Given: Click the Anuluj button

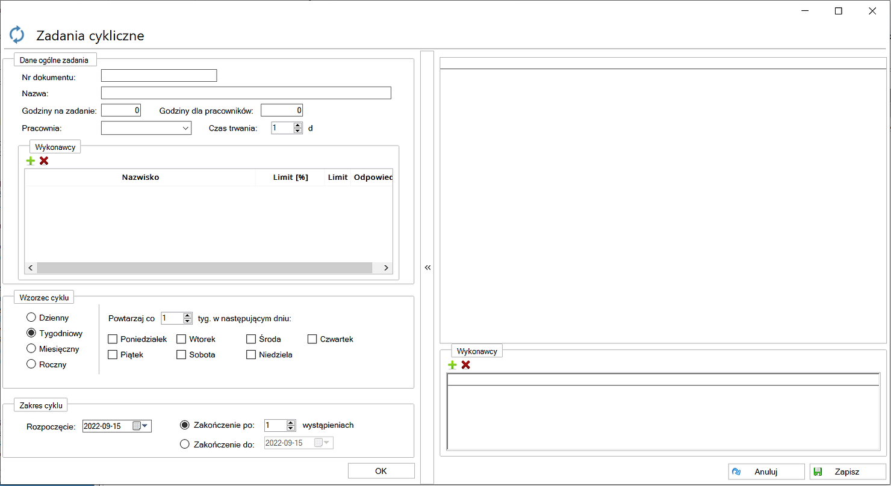Looking at the screenshot, I should pos(766,472).
